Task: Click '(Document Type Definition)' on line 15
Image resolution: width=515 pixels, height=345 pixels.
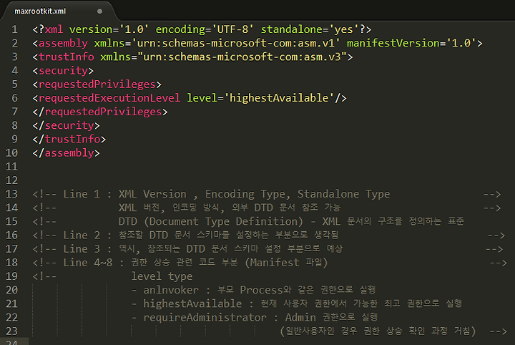Action: point(223,221)
